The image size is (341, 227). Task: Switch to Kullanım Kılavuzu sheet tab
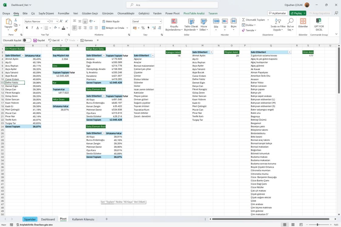tap(83, 219)
